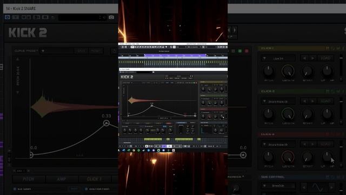Viewport: 346px width, 195px height.
Task: Open the last white-square taskbar icon
Action: click(174, 151)
